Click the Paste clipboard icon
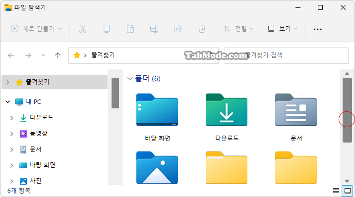This screenshot has height=197, width=355. (x=130, y=29)
